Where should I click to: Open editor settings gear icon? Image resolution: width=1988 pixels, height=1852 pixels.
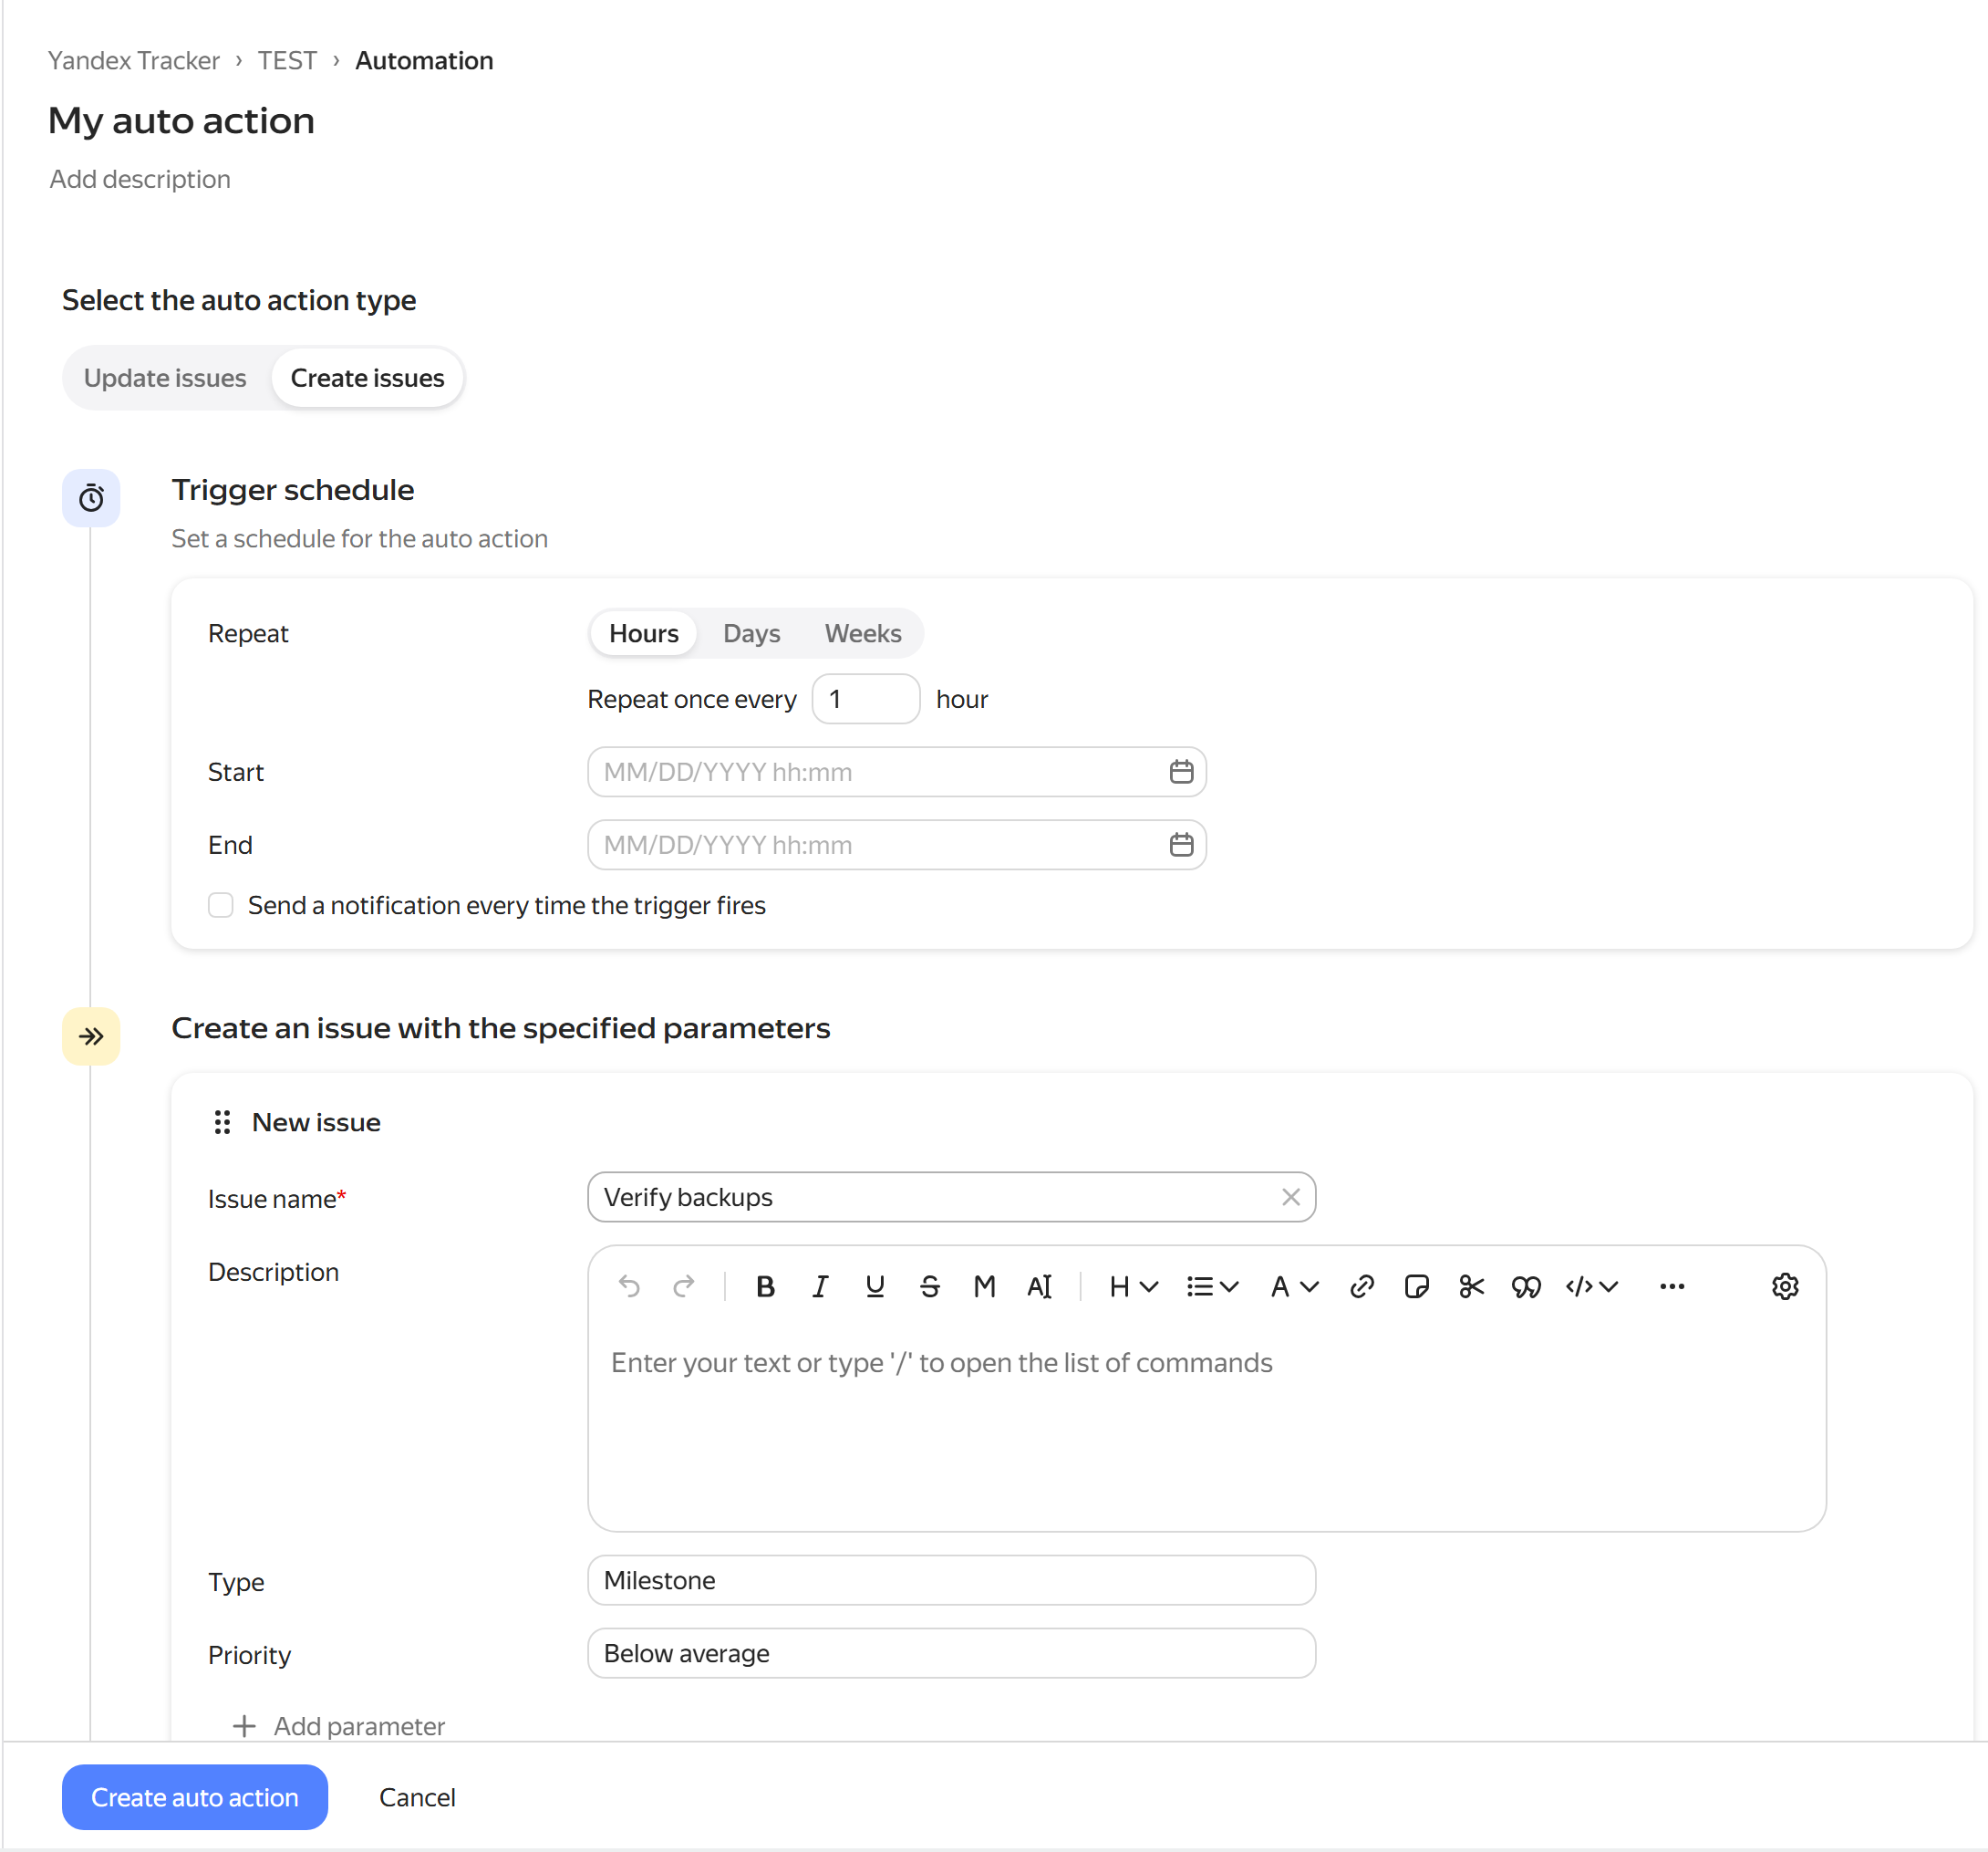coord(1785,1285)
